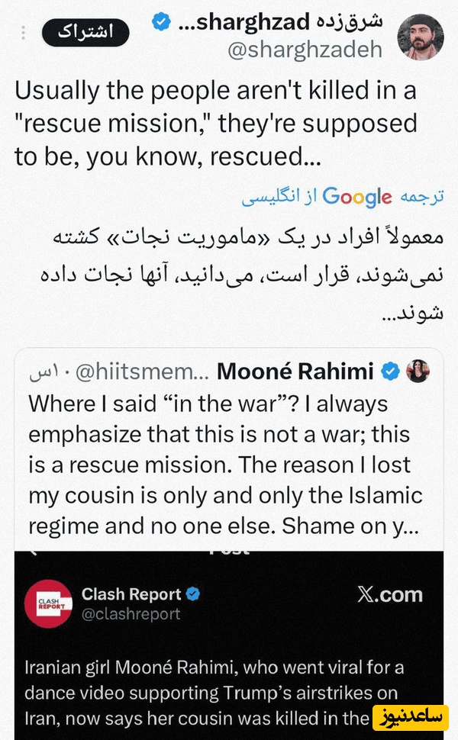The image size is (458, 740).
Task: Open the three-dot more options menu
Action: [24, 34]
